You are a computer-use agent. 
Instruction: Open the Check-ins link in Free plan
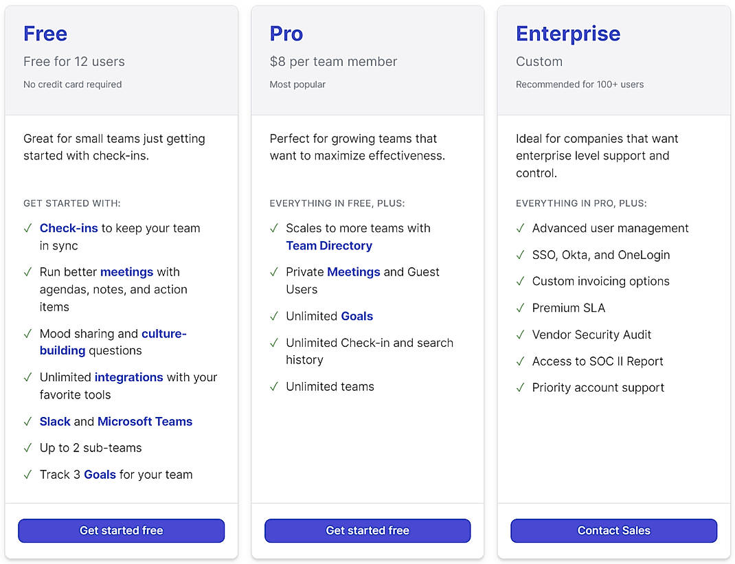(x=69, y=228)
